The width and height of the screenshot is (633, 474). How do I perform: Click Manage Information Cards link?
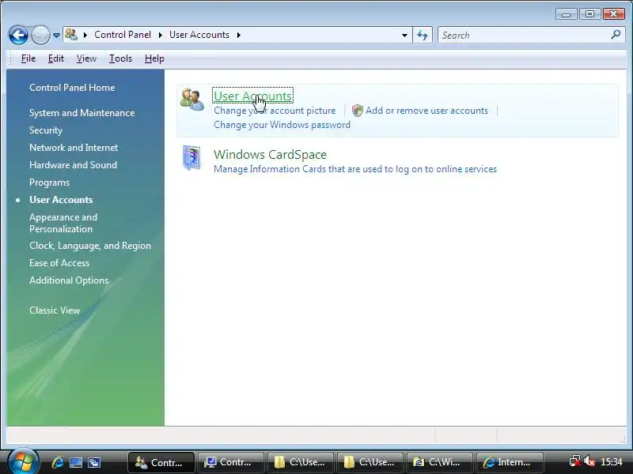355,169
